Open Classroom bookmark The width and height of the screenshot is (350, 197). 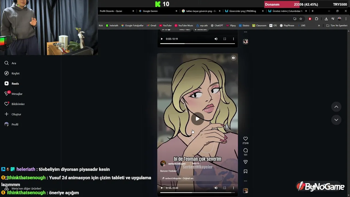(x=259, y=25)
